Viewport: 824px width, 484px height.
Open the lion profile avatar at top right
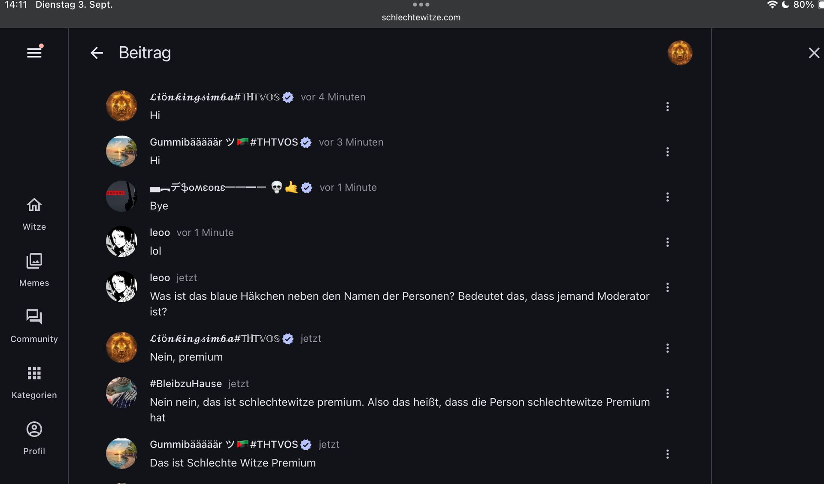(x=680, y=53)
